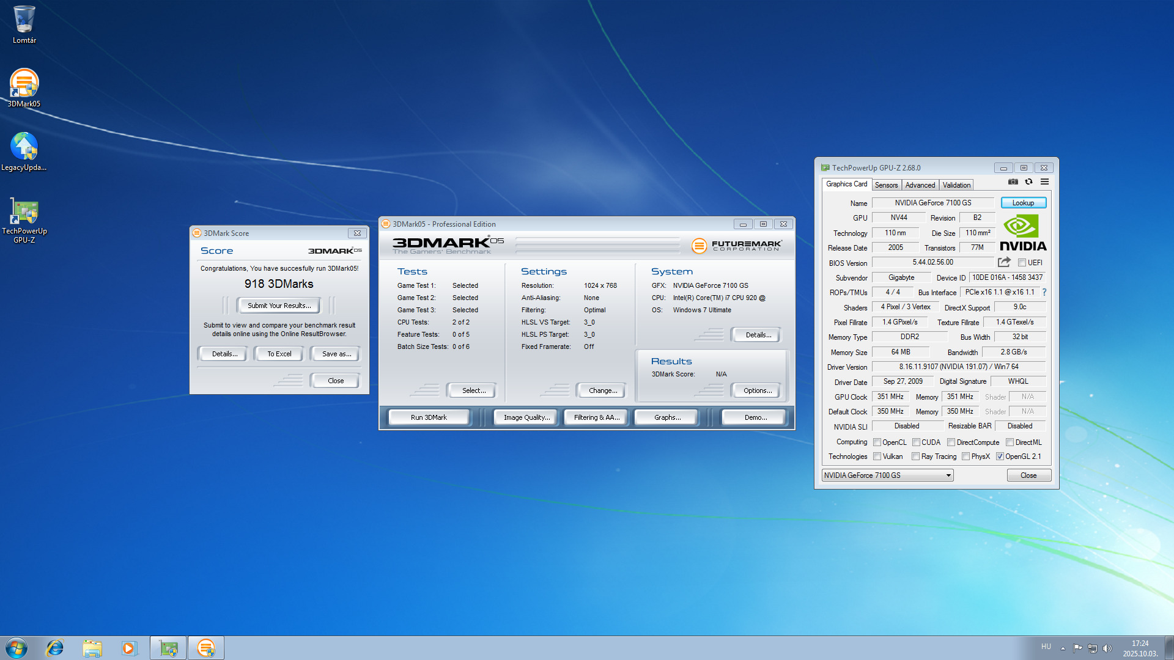The width and height of the screenshot is (1174, 660).
Task: Click the Run 3DMark button
Action: pos(429,417)
